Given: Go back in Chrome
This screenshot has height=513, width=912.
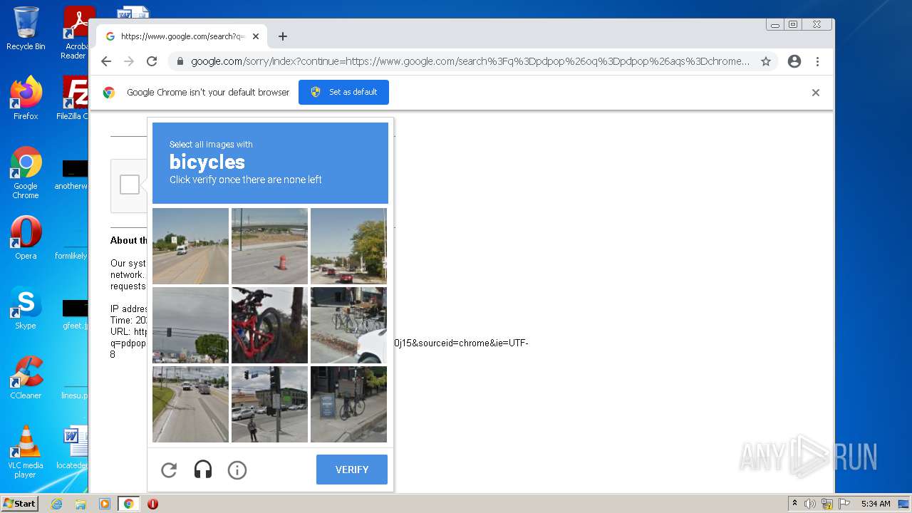Looking at the screenshot, I should (106, 61).
